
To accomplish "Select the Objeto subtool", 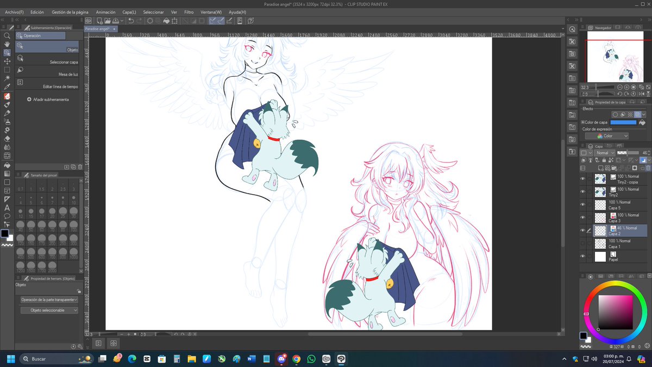I will tap(47, 47).
